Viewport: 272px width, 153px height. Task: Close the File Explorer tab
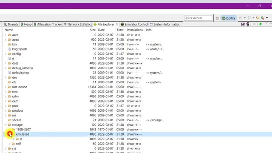[117, 24]
